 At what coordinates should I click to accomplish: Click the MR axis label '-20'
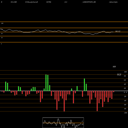pos(125,97)
